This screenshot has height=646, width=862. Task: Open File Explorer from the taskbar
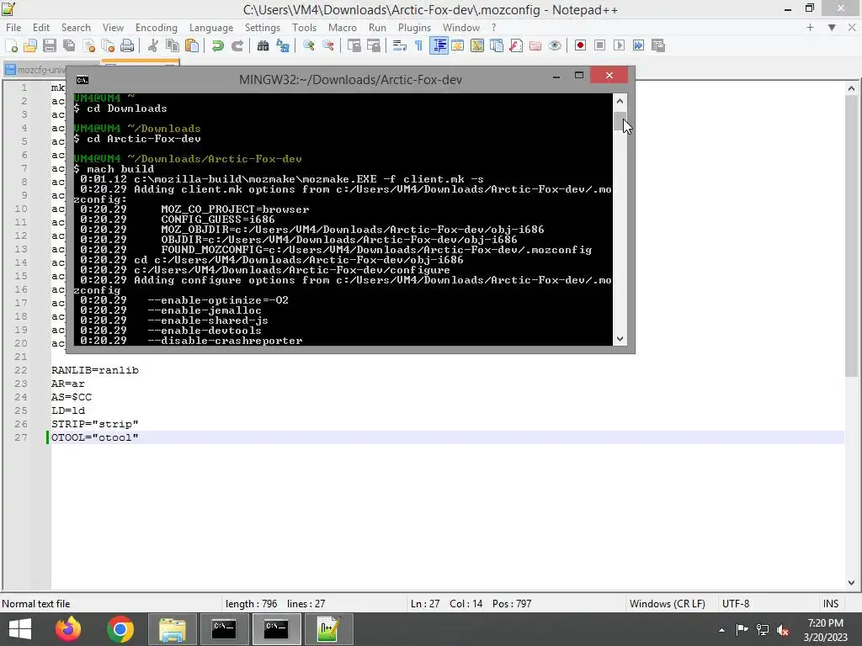click(x=172, y=629)
